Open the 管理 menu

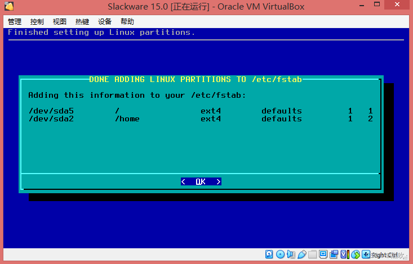click(15, 21)
